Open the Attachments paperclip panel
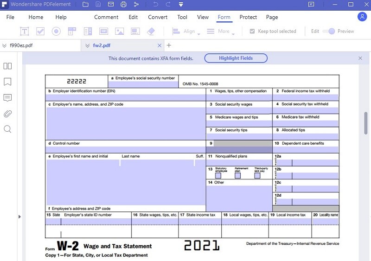This screenshot has width=371, height=261. click(7, 114)
